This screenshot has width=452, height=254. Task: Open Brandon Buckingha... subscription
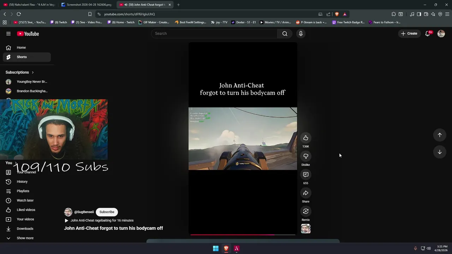click(x=26, y=91)
